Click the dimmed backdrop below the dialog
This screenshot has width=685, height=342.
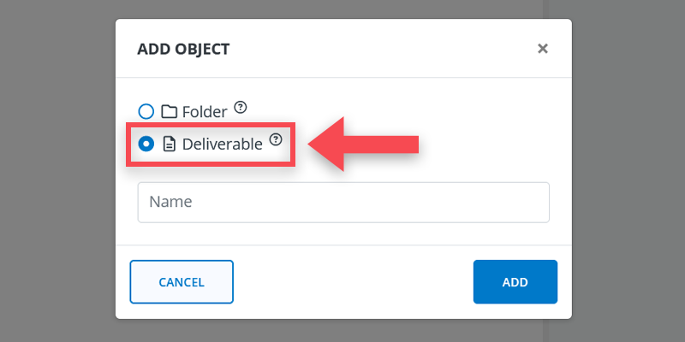(342, 331)
